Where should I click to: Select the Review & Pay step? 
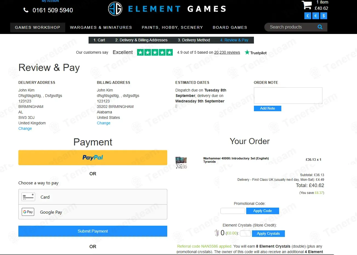(x=234, y=40)
